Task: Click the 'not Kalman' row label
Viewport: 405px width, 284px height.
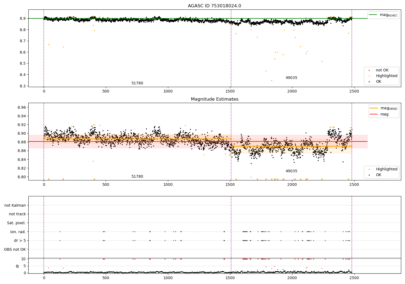Action: (15, 205)
